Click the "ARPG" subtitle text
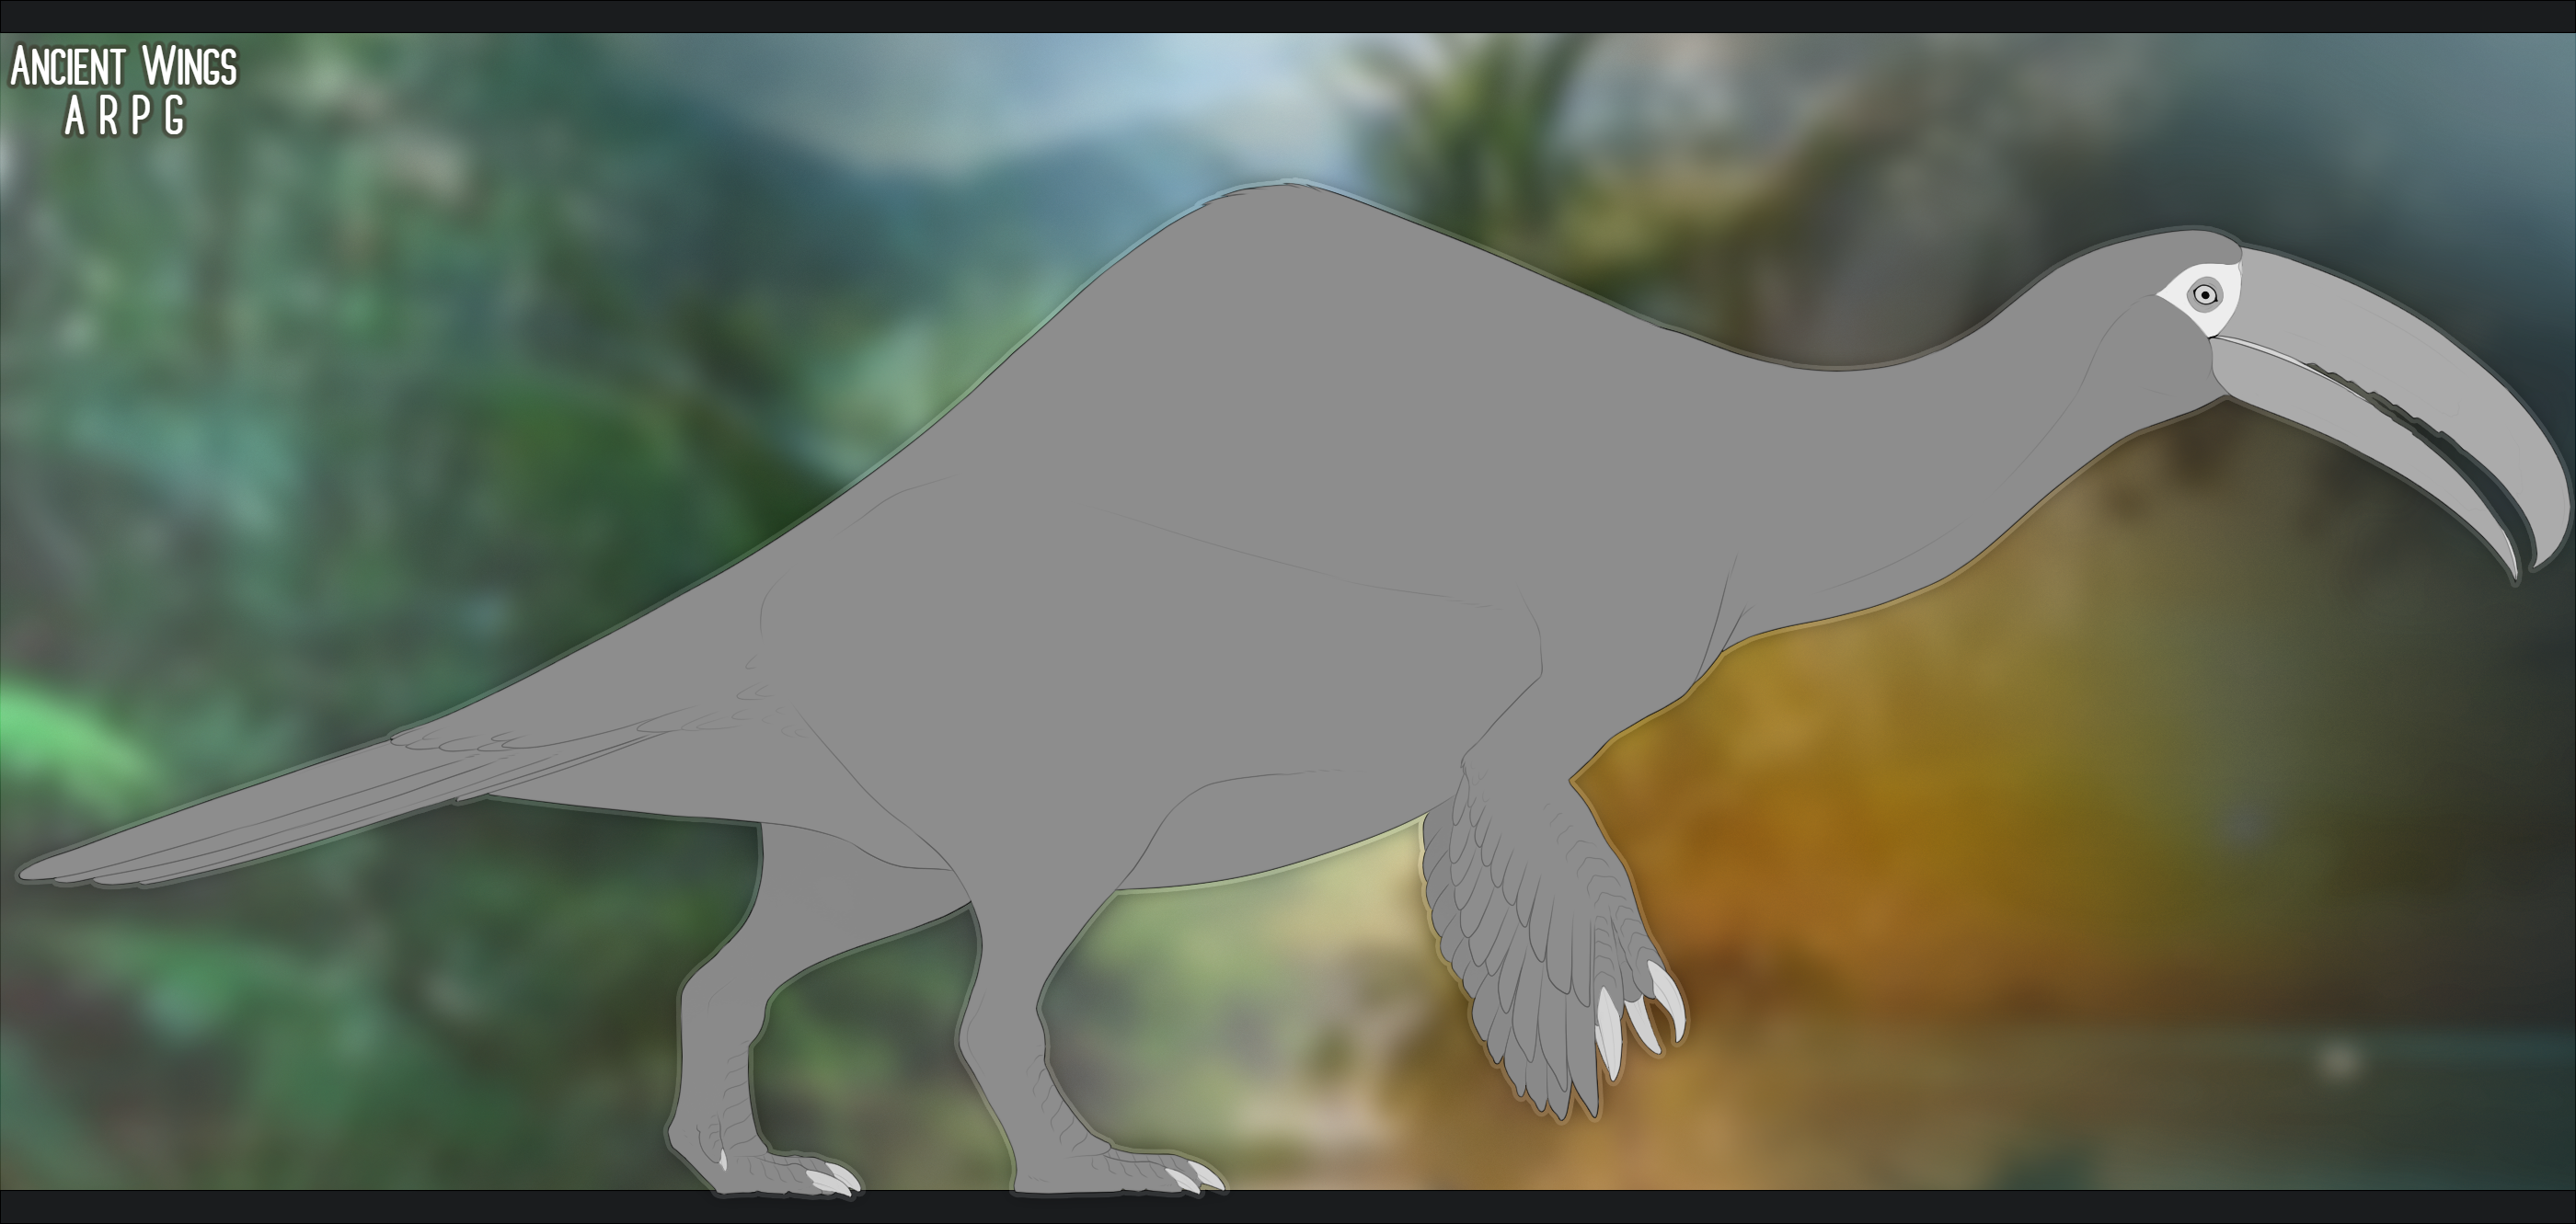Image resolution: width=2576 pixels, height=1224 pixels. point(124,117)
